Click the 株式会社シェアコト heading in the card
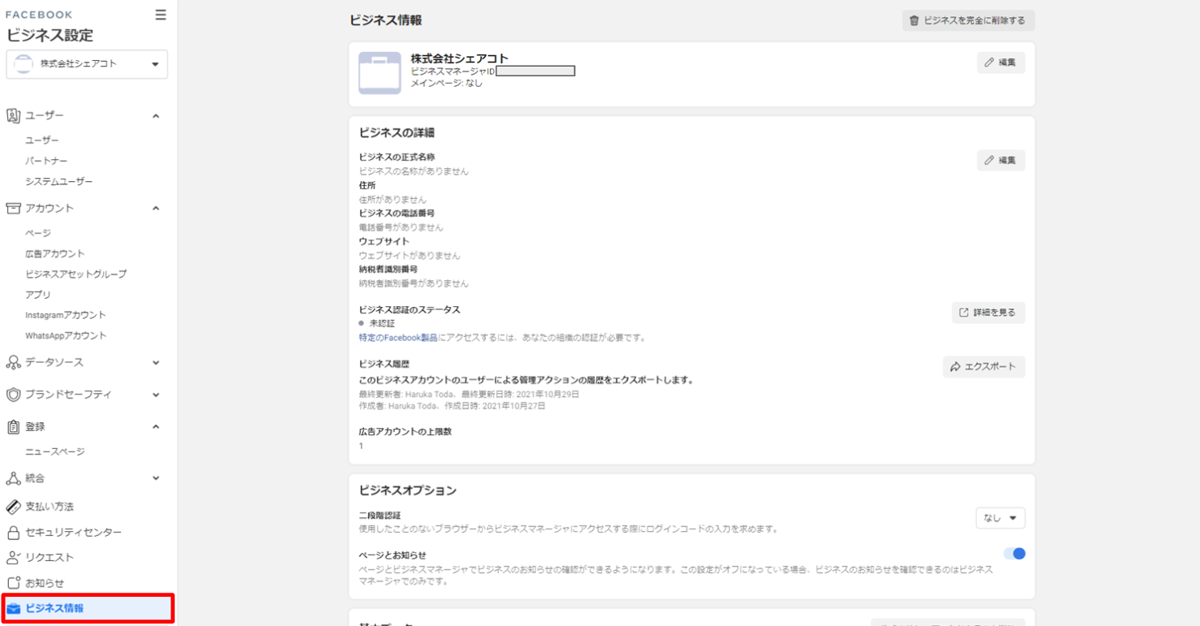1200x626 pixels. coord(460,58)
